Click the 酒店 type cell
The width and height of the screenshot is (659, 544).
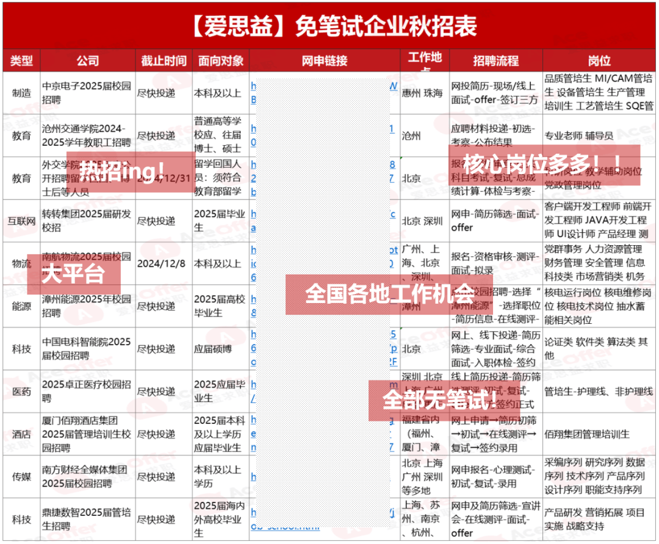click(x=21, y=434)
